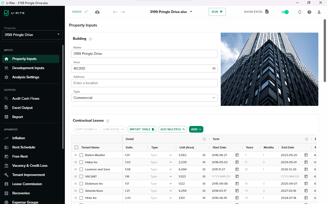This screenshot has width=327, height=204.
Task: Click the redo arrow icon
Action: click(123, 12)
